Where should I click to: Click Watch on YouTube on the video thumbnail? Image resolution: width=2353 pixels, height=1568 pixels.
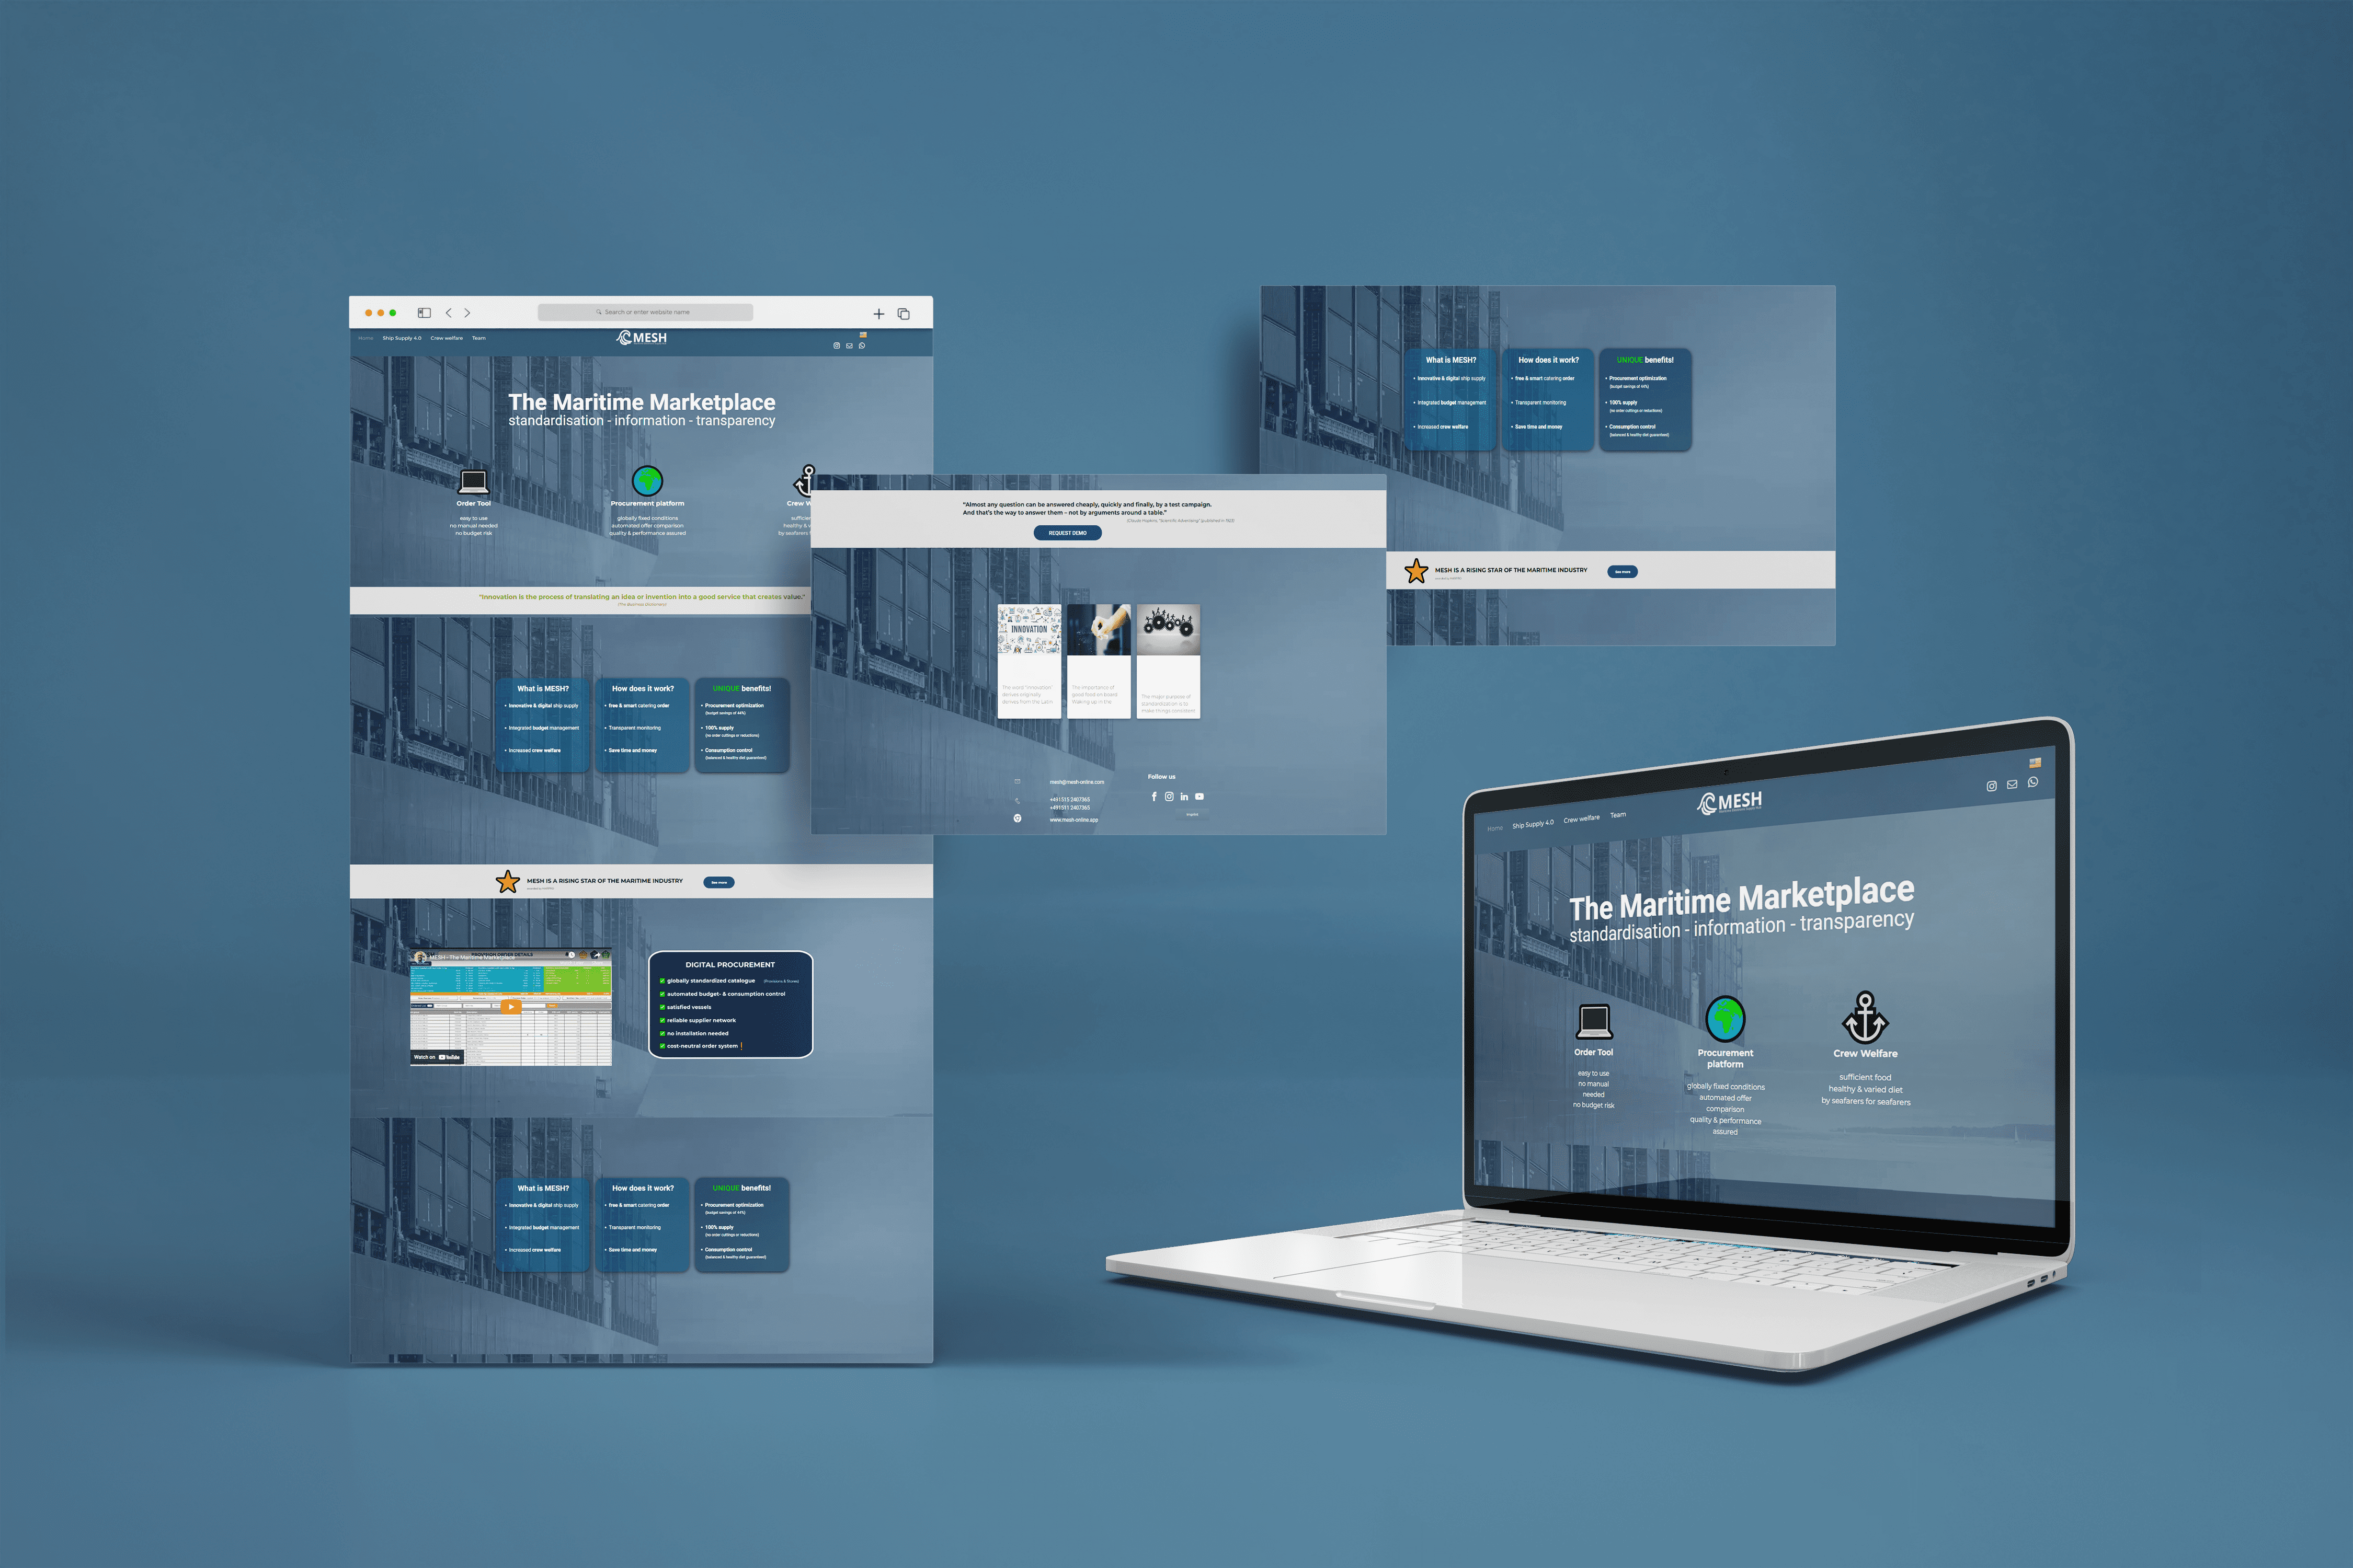(437, 1057)
